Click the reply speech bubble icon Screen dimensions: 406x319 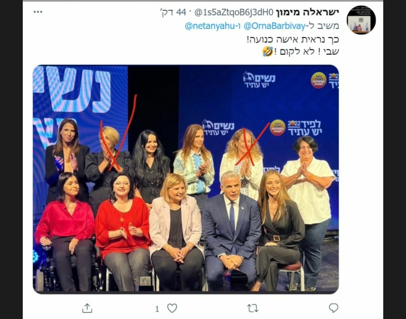point(333,308)
